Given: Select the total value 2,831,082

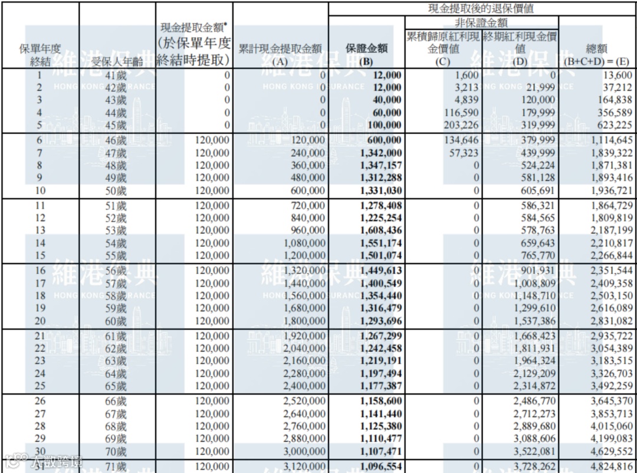Looking at the screenshot, I should click(612, 321).
